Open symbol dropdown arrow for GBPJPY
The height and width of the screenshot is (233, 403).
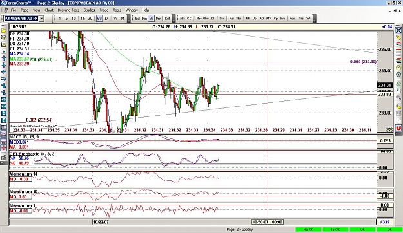click(41, 19)
